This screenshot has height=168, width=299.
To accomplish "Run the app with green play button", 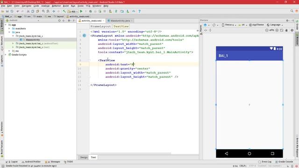I will (x=81, y=11).
